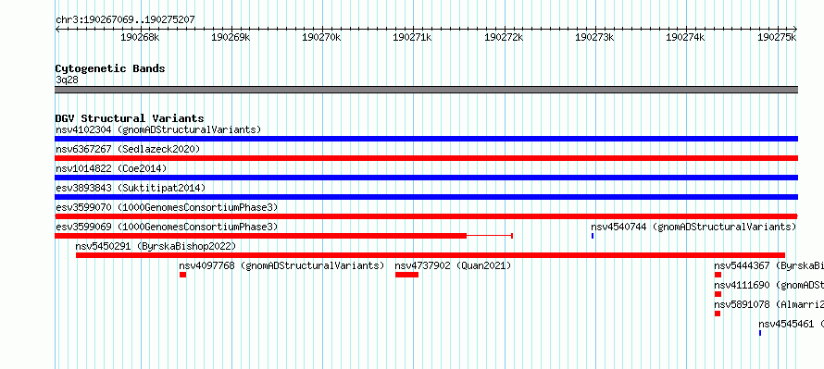Click the red block under nsv4737902
This screenshot has width=824, height=369.
point(406,275)
